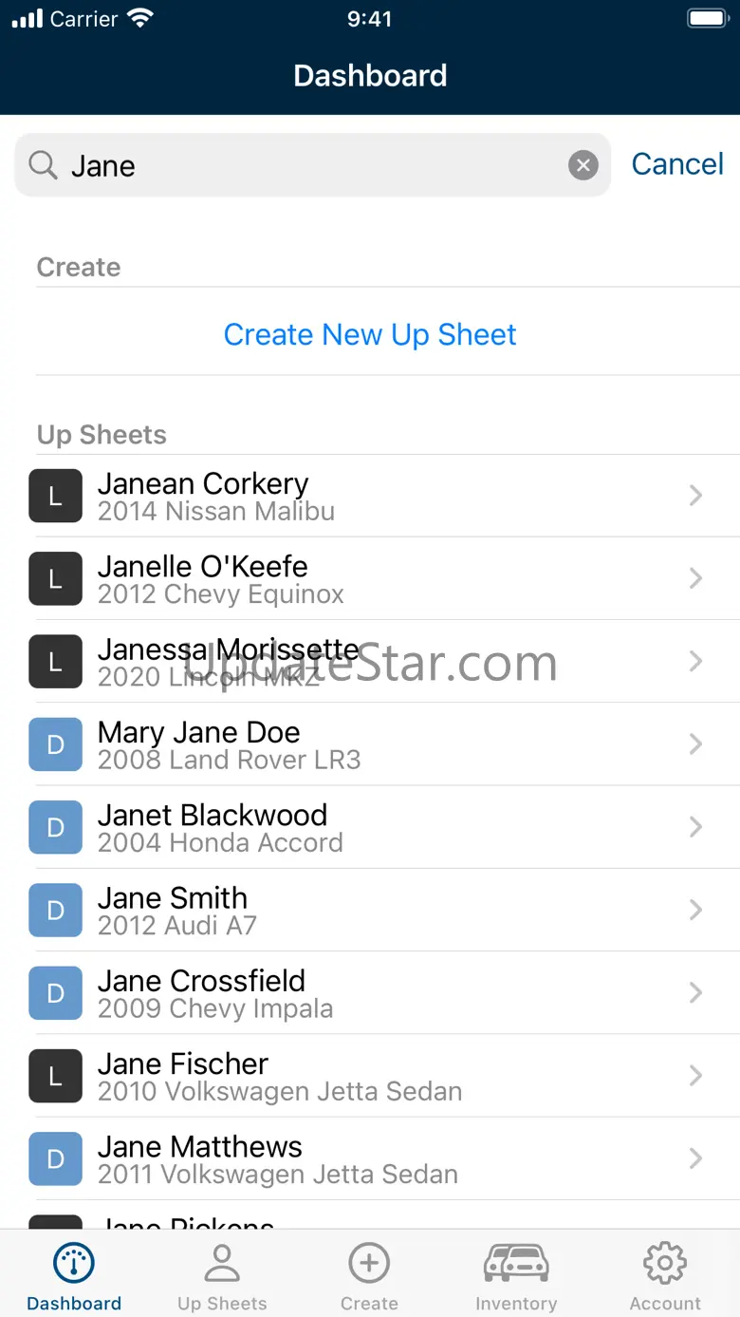Cancel the search
Screen dimensions: 740x1317
coord(677,164)
